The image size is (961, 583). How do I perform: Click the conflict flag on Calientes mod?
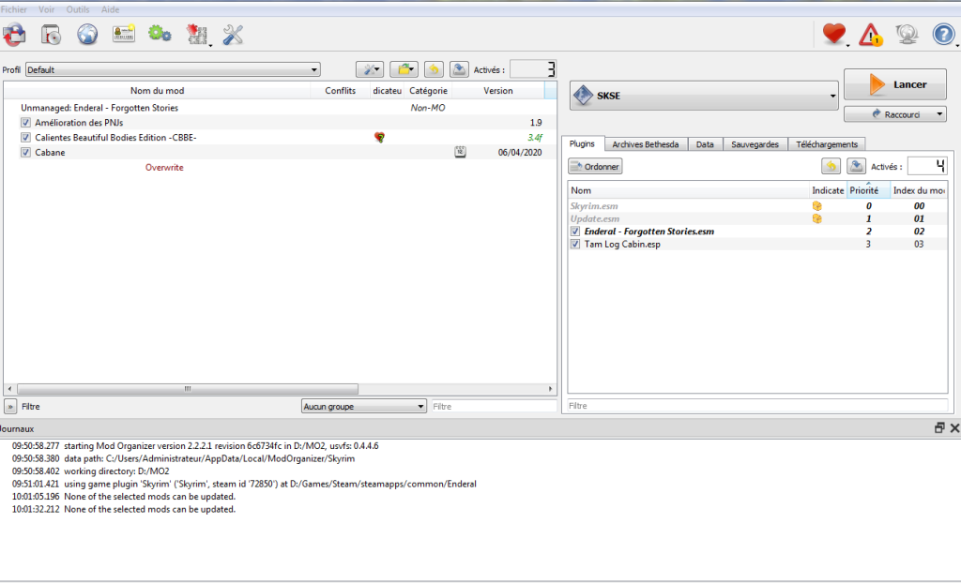tap(379, 137)
